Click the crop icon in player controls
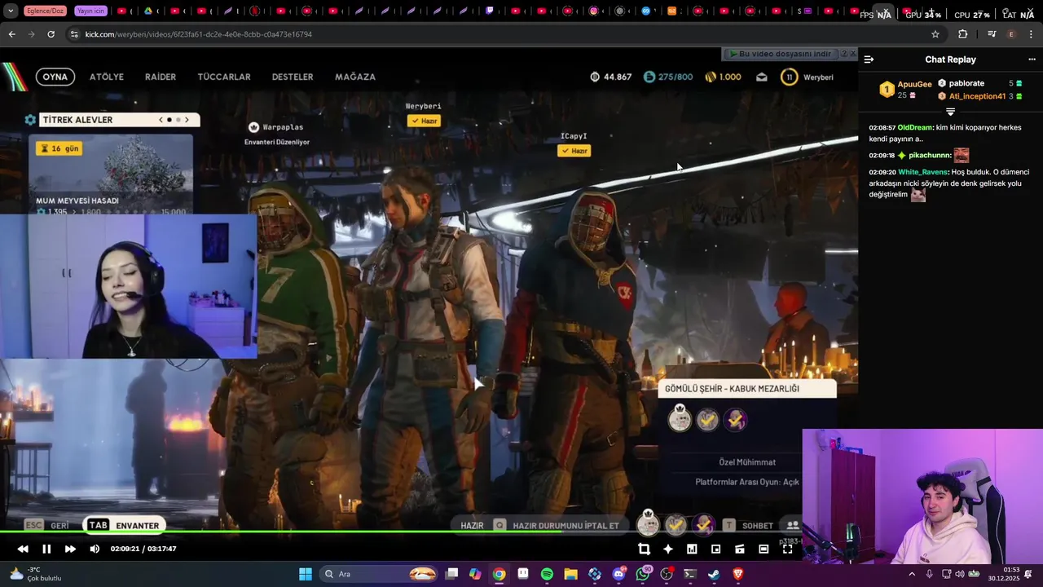 coord(644,549)
